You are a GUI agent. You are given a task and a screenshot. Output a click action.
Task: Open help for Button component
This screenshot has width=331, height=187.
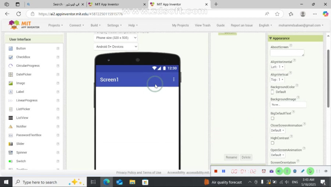pos(58,48)
